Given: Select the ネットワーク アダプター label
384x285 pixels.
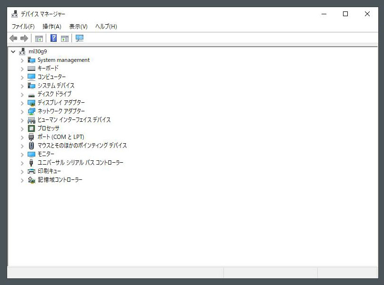Looking at the screenshot, I should click(x=61, y=111).
